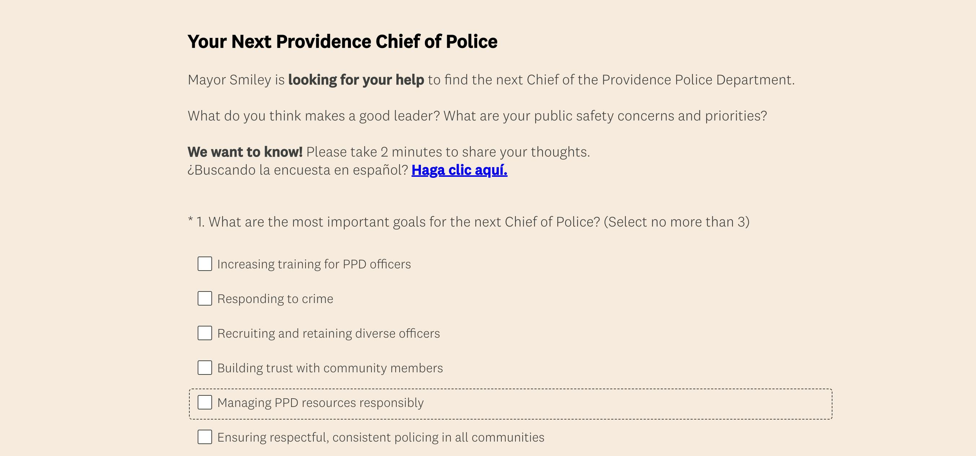Click the required asterisk before question 1
The width and height of the screenshot is (976, 456).
point(190,220)
